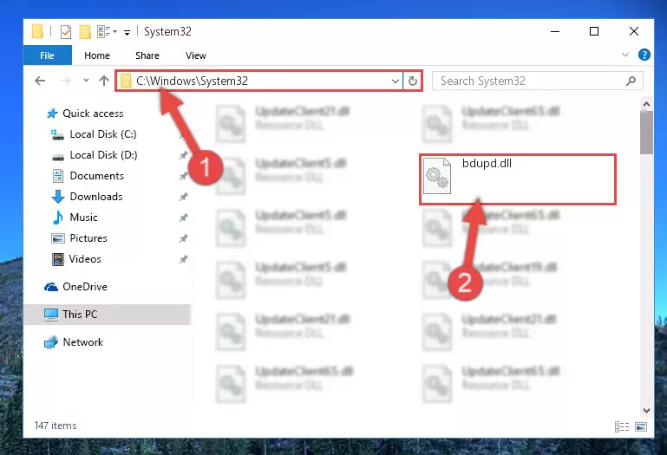Switch to the Home ribbon tab

[x=97, y=55]
